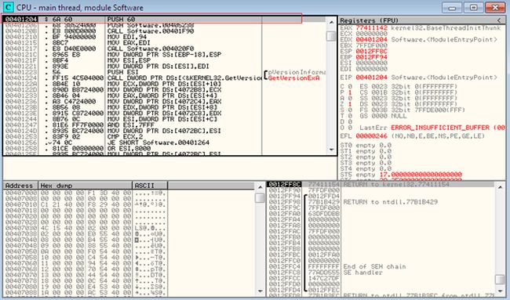Click the ASCII column header in dump pane
This screenshot has height=300, width=510.
tap(150, 186)
